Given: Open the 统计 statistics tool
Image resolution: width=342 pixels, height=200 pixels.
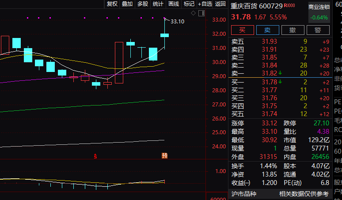Looking at the screenshot, I should (x=158, y=4).
